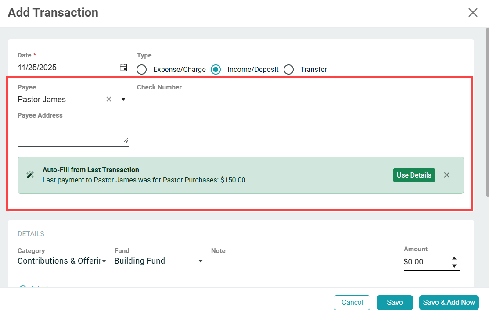Clear the Pastor James payee selection
489x314 pixels.
point(109,100)
